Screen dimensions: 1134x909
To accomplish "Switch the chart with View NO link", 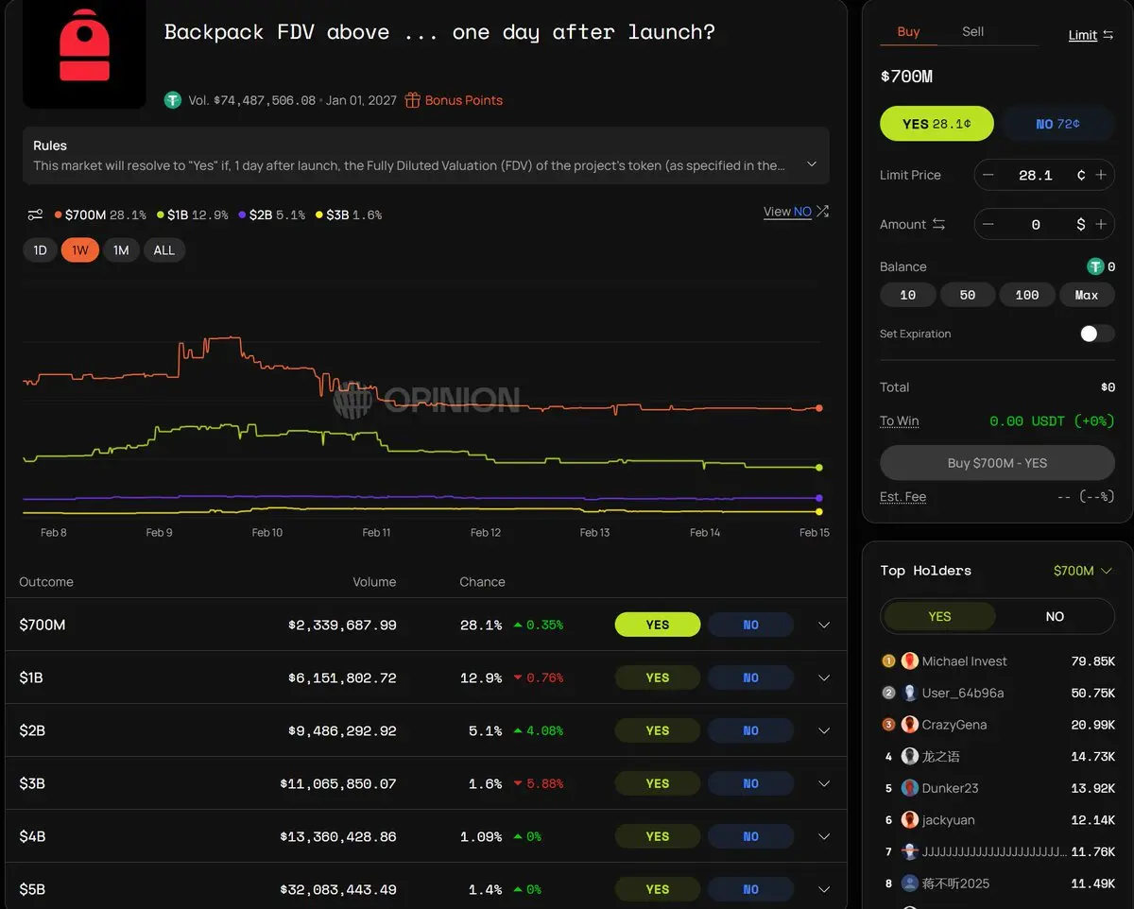I will [x=787, y=212].
